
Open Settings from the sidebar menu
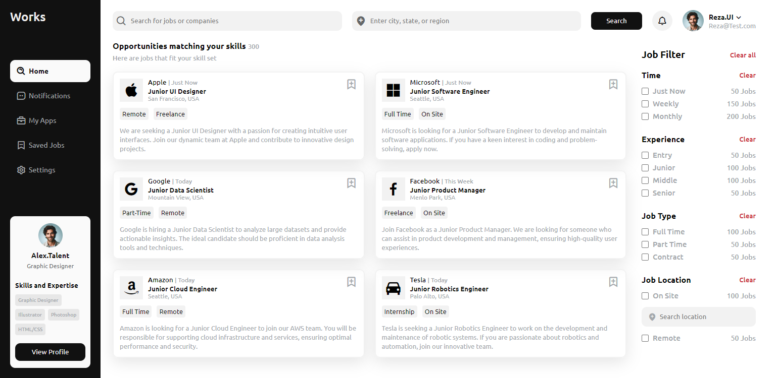tap(41, 170)
